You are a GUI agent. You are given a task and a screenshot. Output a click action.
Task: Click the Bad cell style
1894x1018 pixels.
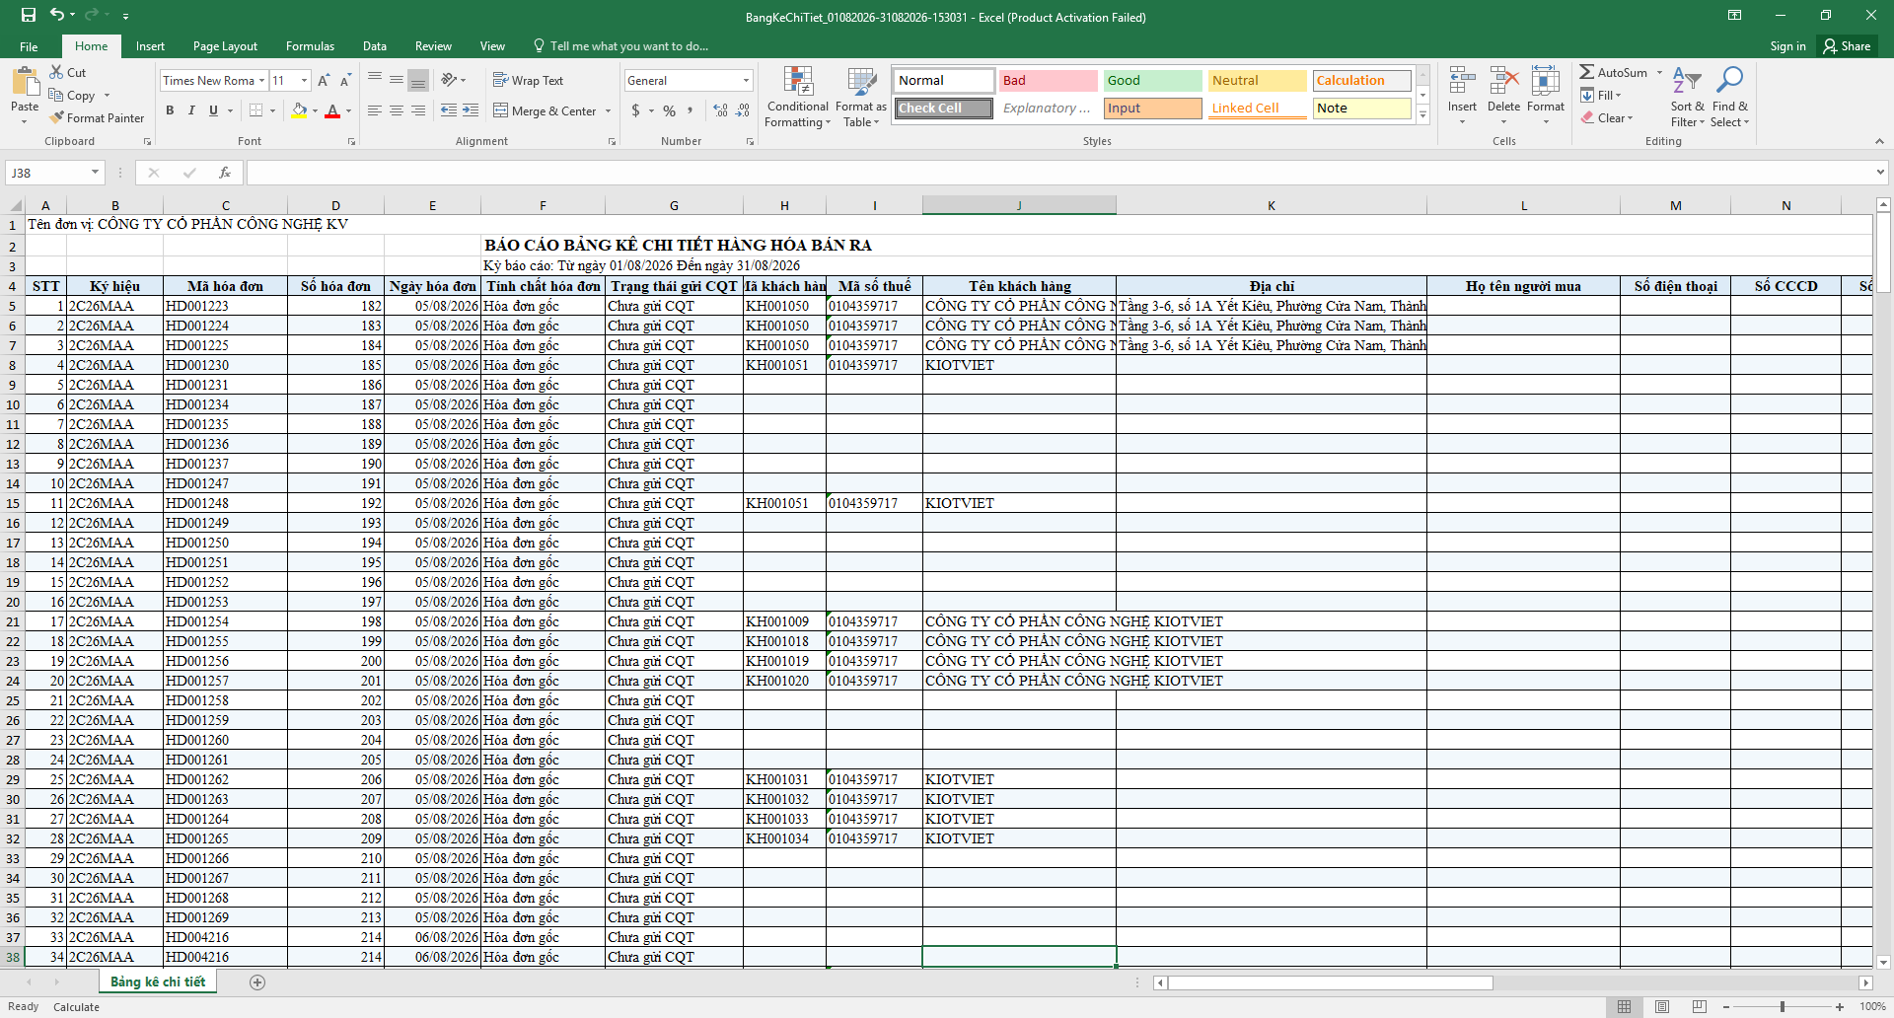point(1048,81)
